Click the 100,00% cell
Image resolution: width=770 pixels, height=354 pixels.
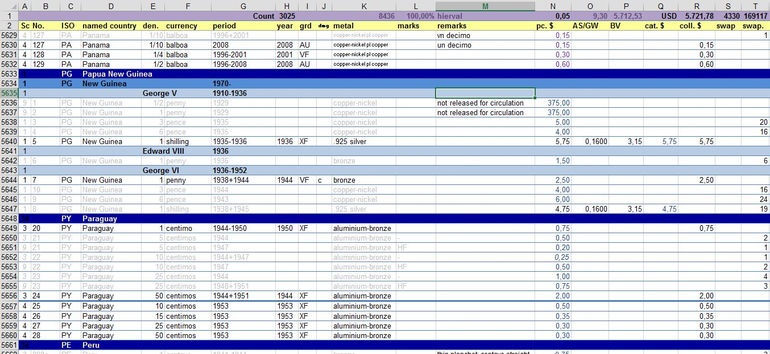[x=420, y=16]
